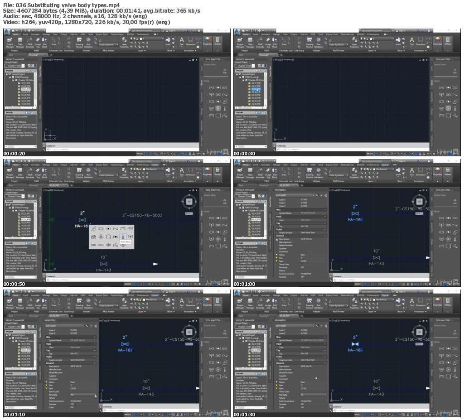Switch to the Insert ribbon tab, 00:00:20 frame

coord(25,34)
